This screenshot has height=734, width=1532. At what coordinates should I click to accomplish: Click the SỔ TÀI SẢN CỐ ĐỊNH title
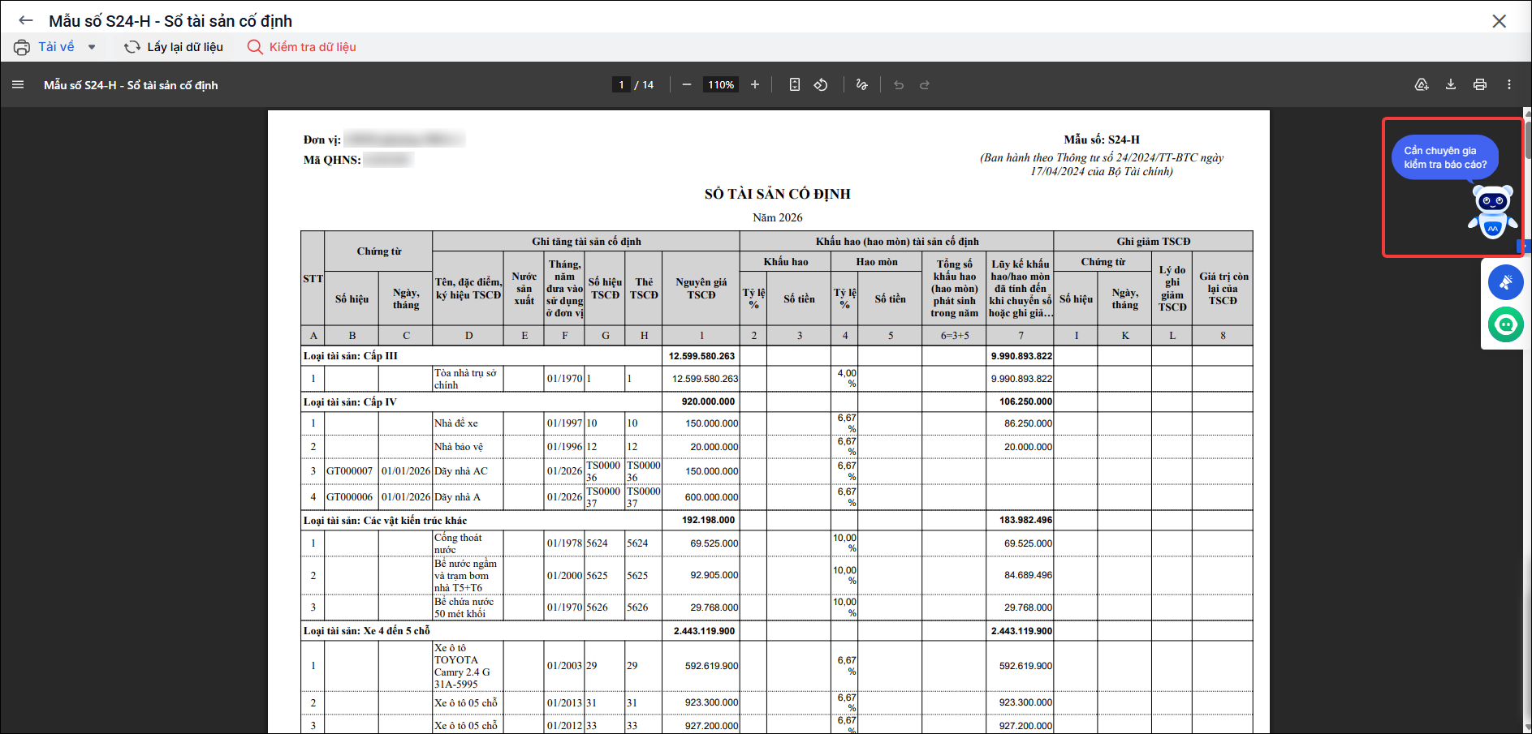click(777, 194)
